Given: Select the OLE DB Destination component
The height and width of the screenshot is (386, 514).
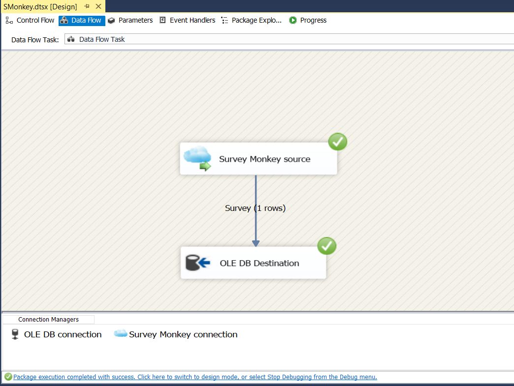Looking at the screenshot, I should click(254, 263).
